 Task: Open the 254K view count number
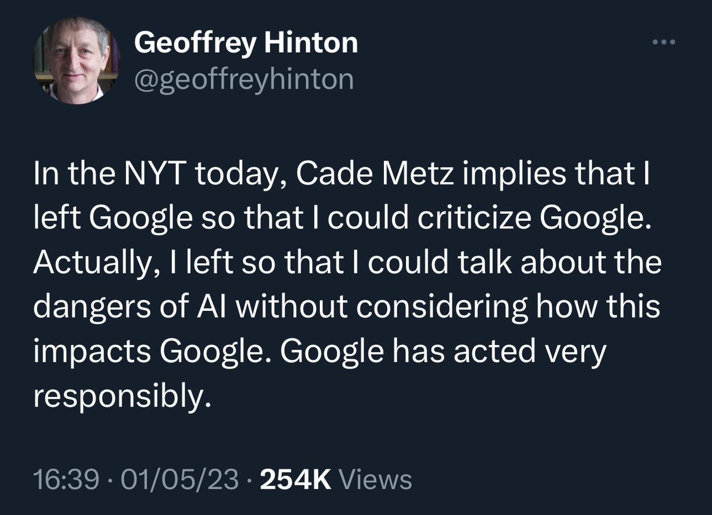(295, 479)
